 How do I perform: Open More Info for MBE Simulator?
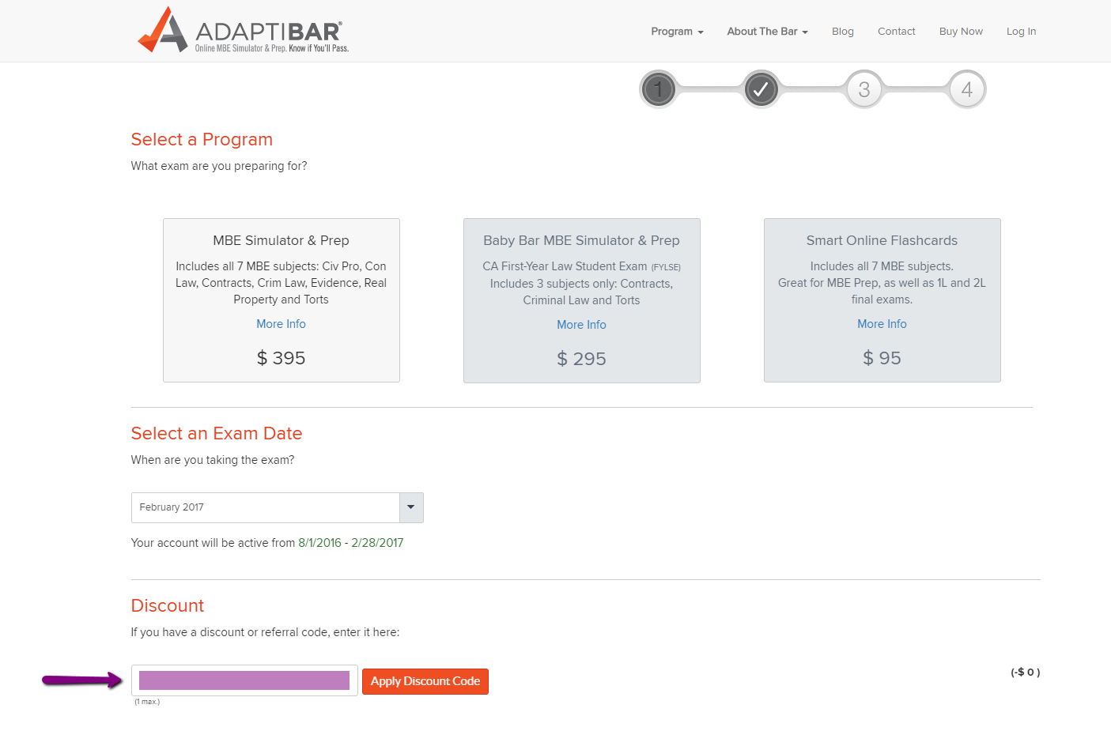281,324
